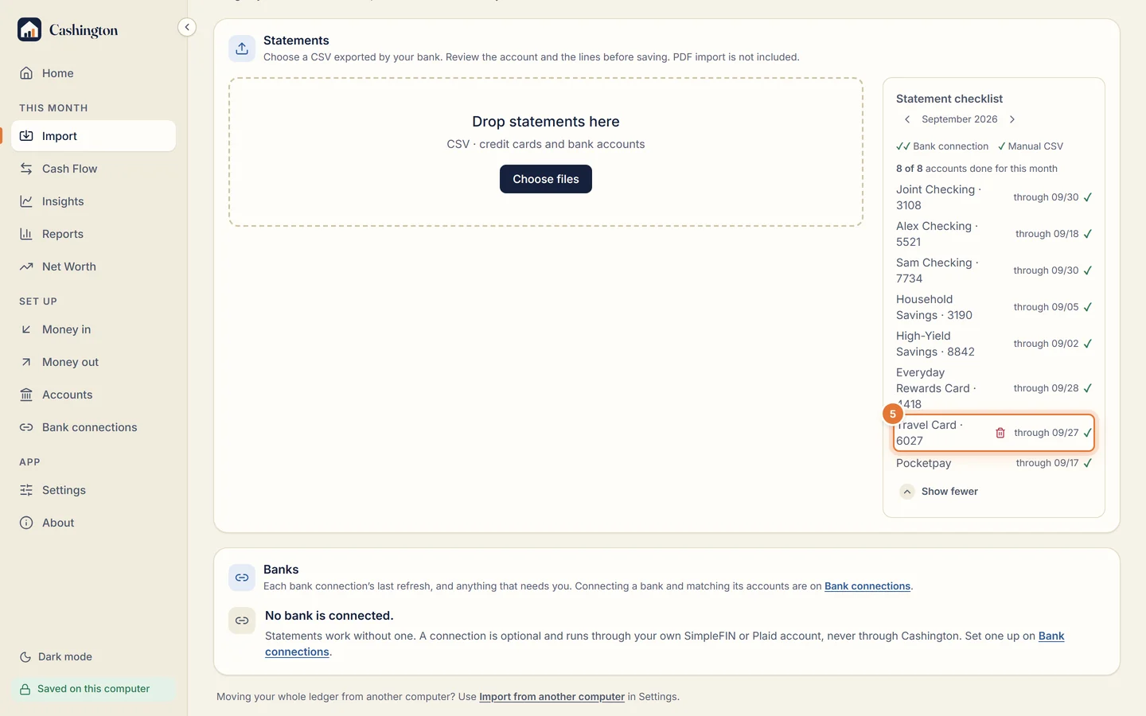Click the Money out arrow icon
The width and height of the screenshot is (1146, 716).
pyautogui.click(x=26, y=362)
